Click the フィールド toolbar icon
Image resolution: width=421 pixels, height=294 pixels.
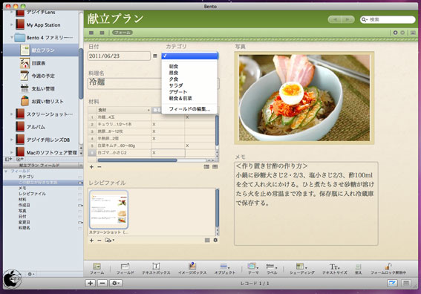pyautogui.click(x=125, y=269)
